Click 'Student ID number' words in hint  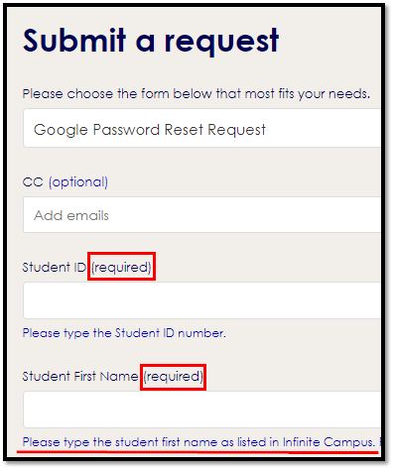[171, 333]
